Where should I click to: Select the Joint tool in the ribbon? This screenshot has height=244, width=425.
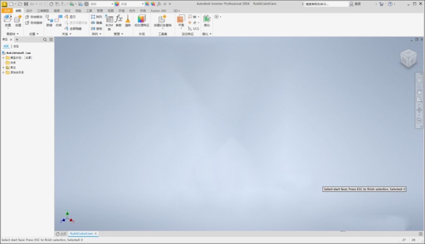click(49, 22)
